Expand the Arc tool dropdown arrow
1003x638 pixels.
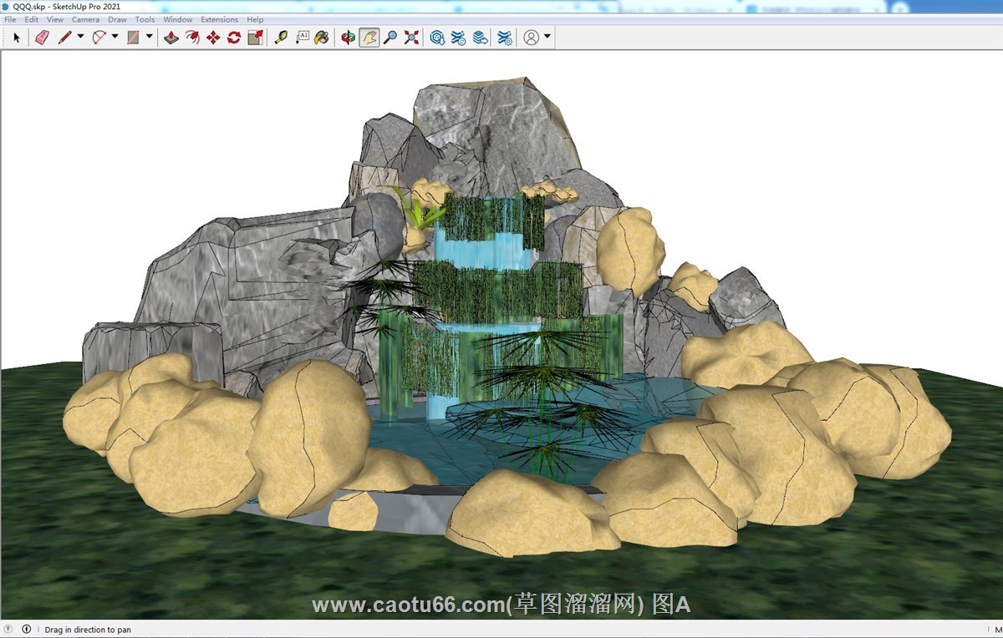point(115,37)
